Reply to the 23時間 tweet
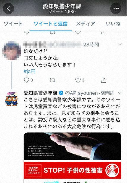This screenshot has width=127, height=183. (x=27, y=80)
